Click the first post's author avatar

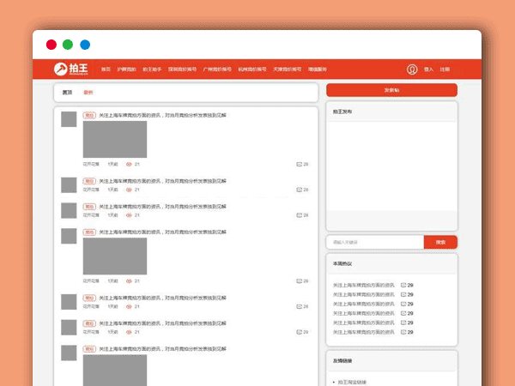pyautogui.click(x=69, y=118)
